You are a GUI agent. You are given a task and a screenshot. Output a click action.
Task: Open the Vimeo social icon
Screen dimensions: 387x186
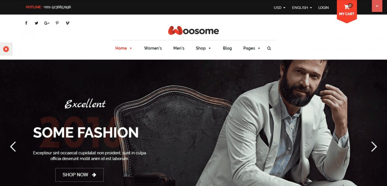[68, 23]
